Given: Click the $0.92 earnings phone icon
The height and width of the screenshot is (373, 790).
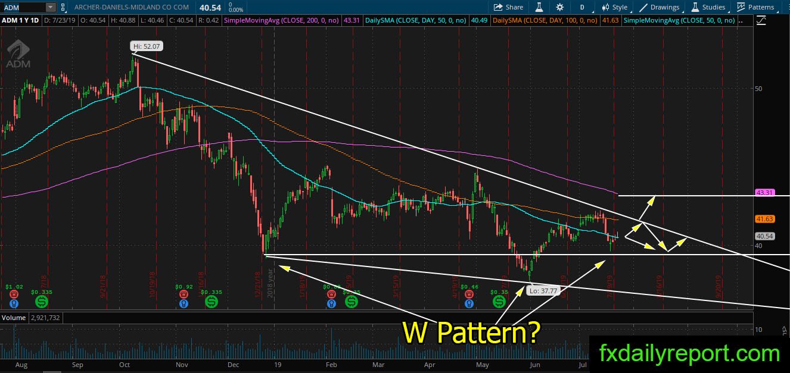Looking at the screenshot, I should tap(184, 294).
